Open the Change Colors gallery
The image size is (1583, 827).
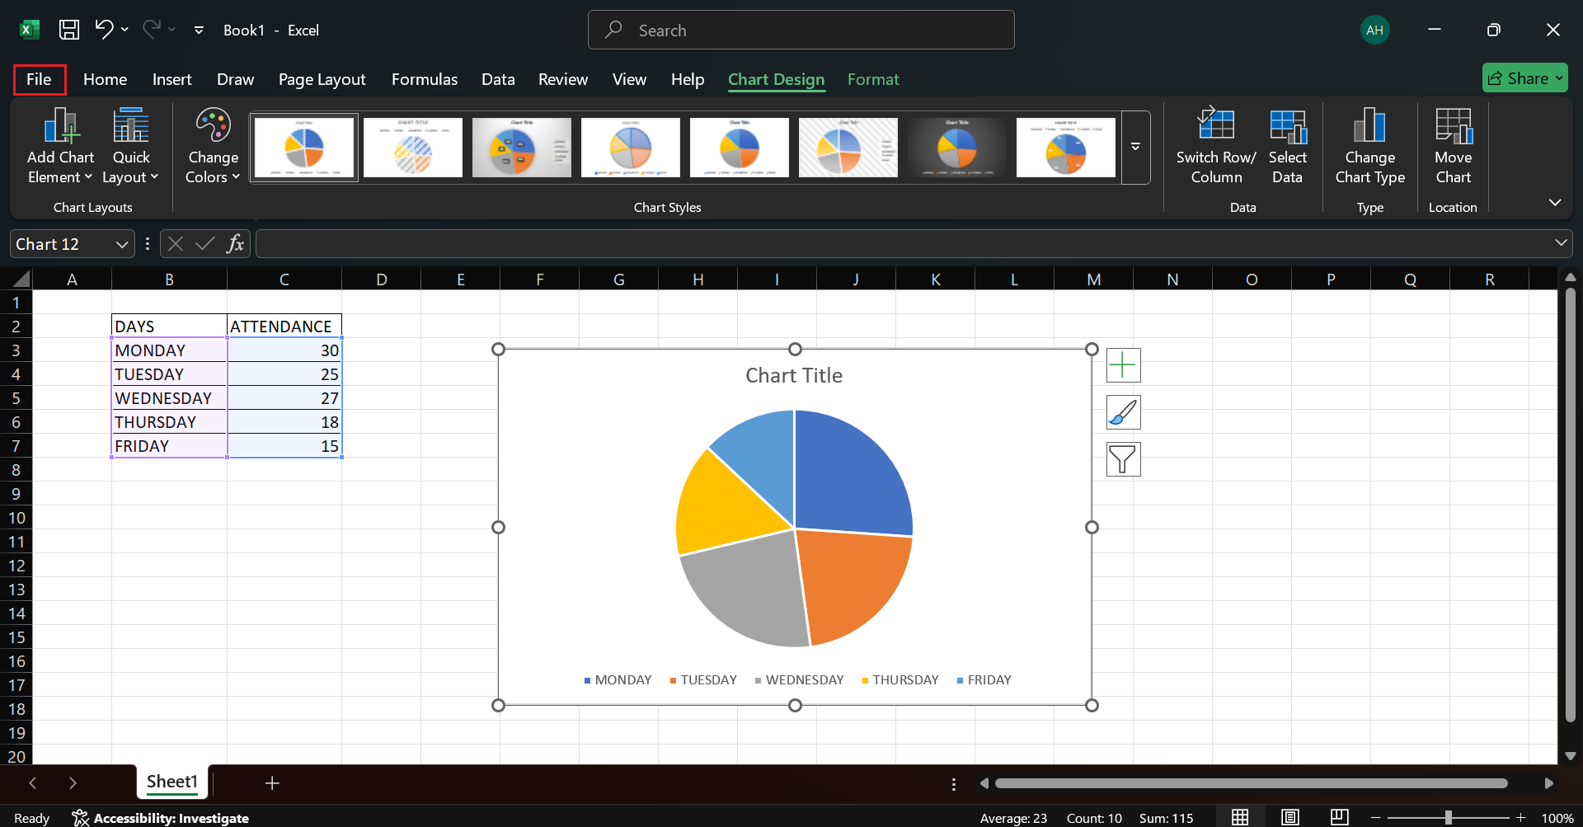[211, 146]
